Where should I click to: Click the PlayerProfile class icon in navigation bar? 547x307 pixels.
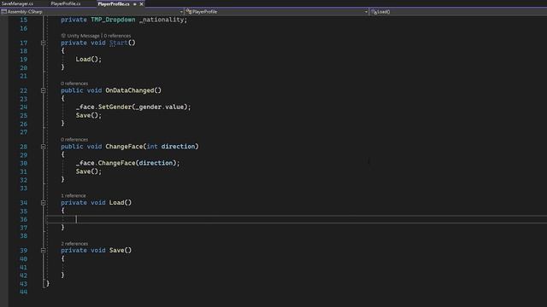tap(189, 11)
